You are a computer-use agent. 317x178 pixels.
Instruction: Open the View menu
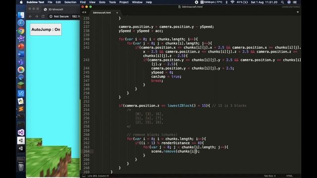point(92,2)
